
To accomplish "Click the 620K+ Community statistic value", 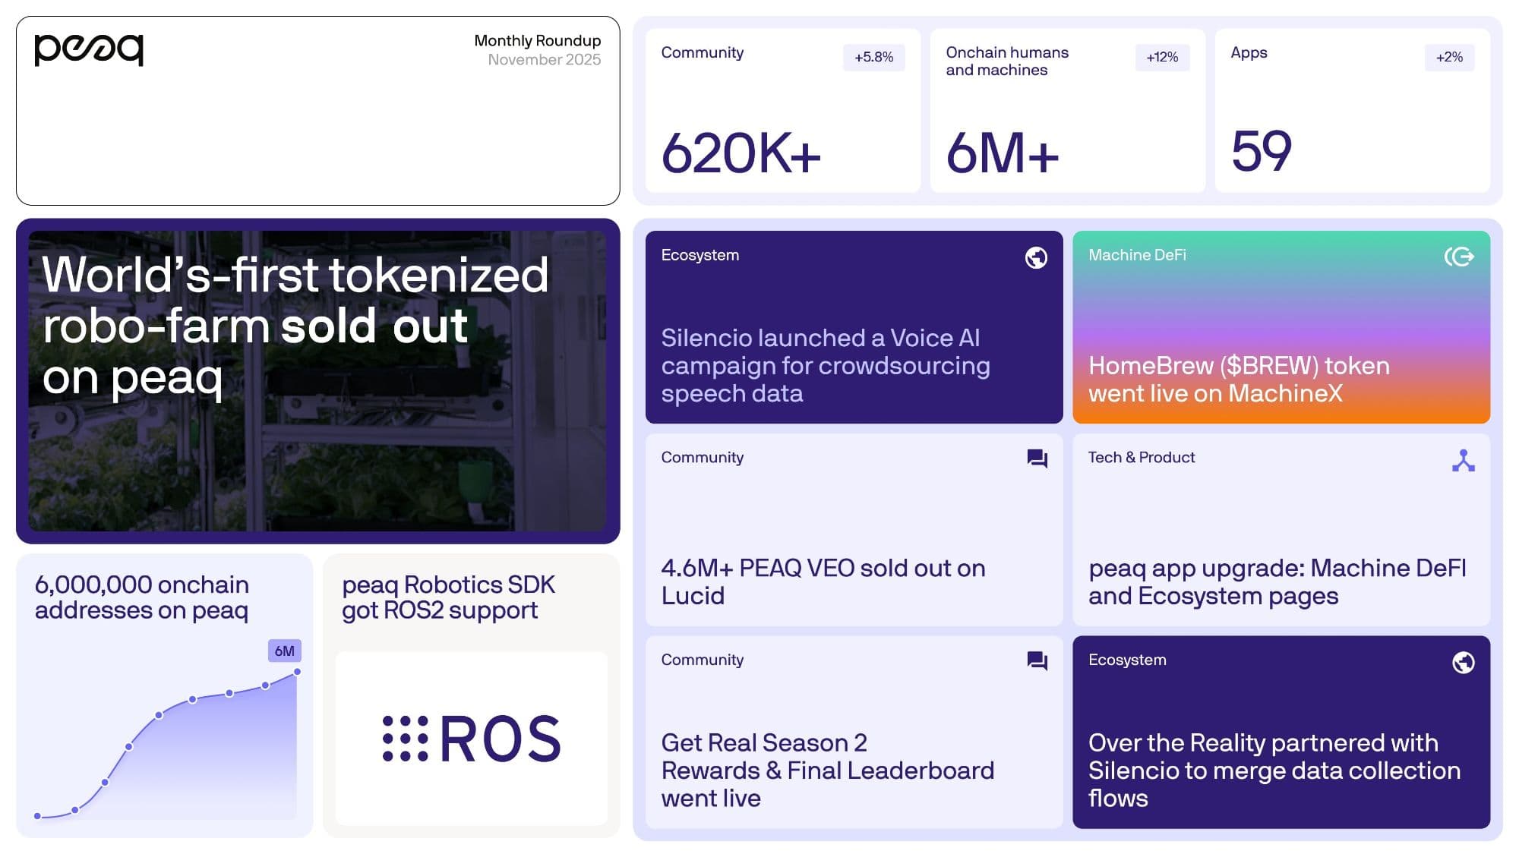I will tap(742, 152).
